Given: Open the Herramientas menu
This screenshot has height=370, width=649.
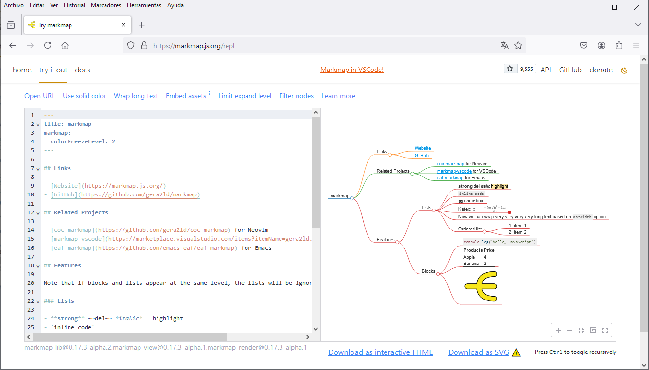Looking at the screenshot, I should click(144, 5).
